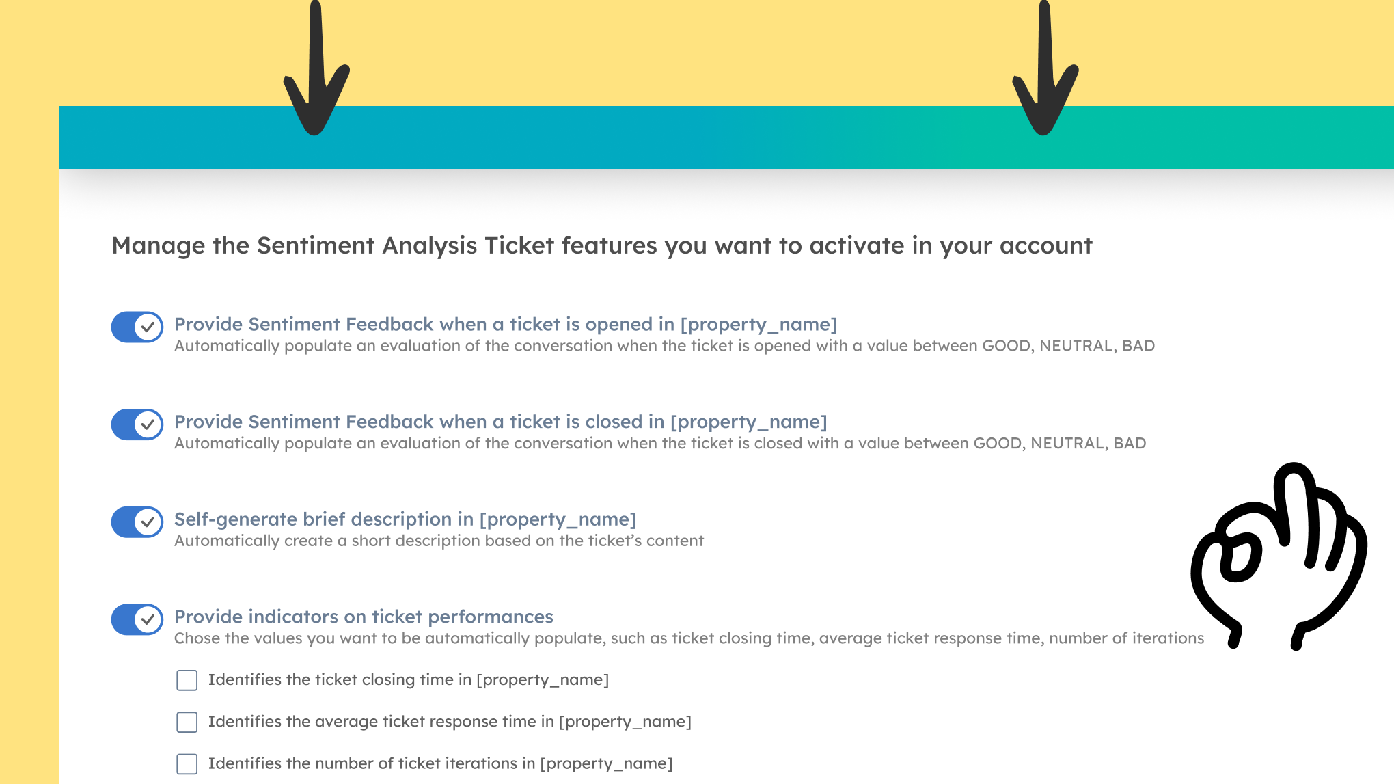Turn off the self-generate brief description toggle
The height and width of the screenshot is (784, 1394).
click(x=137, y=522)
